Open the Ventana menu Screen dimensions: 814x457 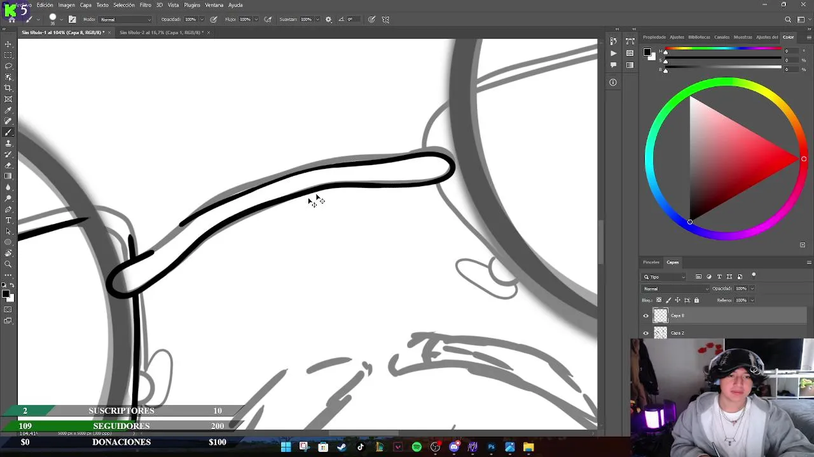click(214, 5)
